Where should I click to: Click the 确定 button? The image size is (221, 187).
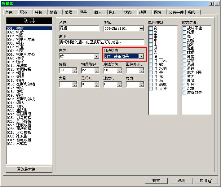pyautogui.click(x=156, y=181)
